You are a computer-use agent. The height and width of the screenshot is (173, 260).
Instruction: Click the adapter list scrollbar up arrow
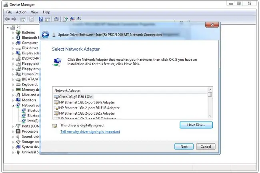click(x=210, y=89)
